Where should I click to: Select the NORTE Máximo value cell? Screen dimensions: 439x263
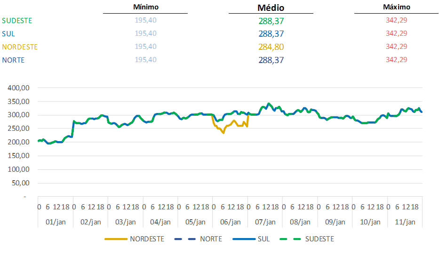[396, 60]
